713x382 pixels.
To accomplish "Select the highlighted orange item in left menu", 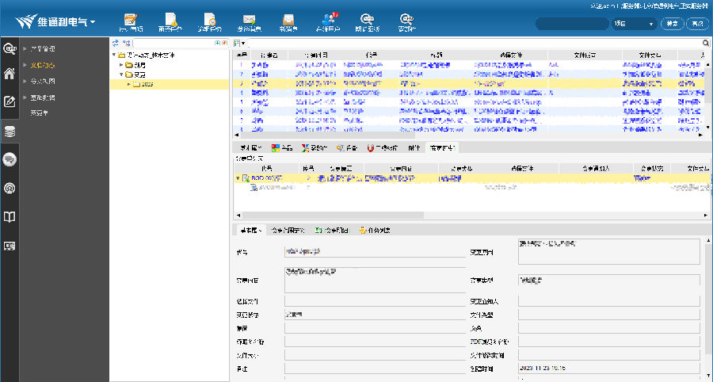I will click(41, 65).
